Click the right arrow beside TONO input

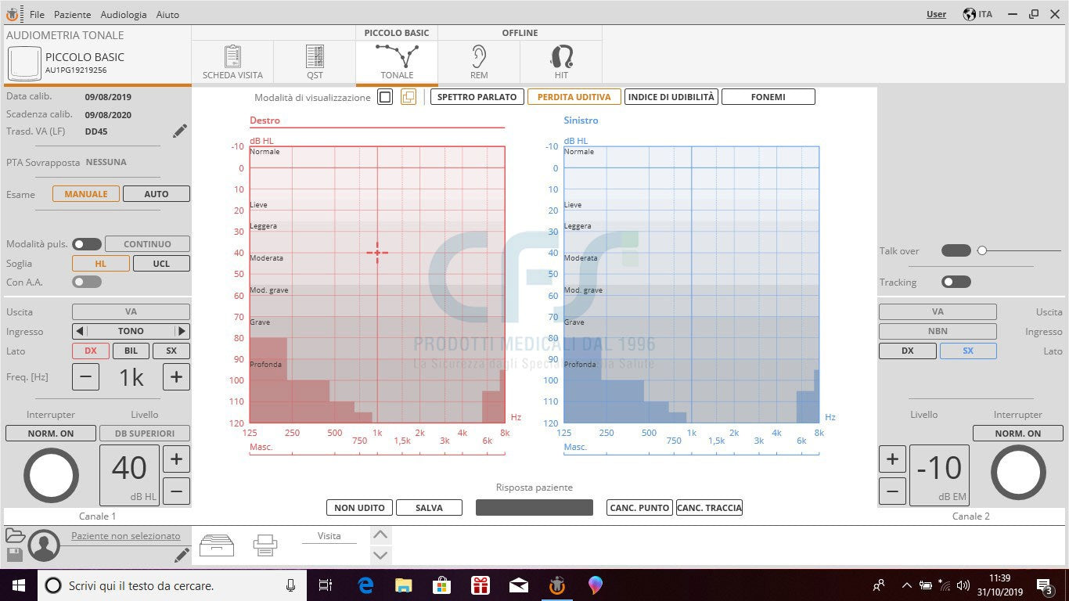(x=182, y=330)
